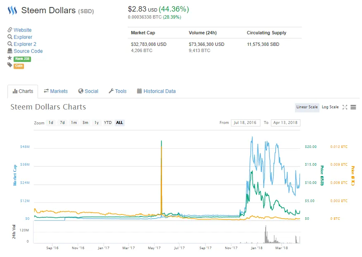Click the calendar icon on Historical Data tab
The width and height of the screenshot is (362, 257).
point(139,91)
